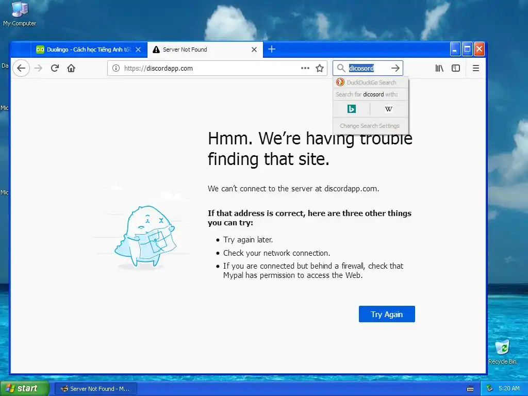This screenshot has height=396, width=528.
Task: Go back to the previous page
Action: click(x=21, y=69)
